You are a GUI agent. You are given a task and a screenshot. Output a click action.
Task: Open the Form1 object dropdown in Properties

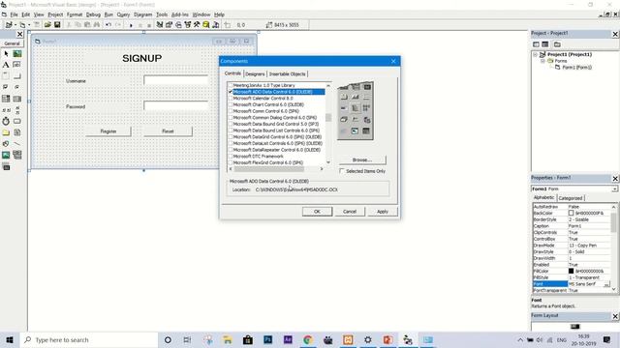click(614, 189)
